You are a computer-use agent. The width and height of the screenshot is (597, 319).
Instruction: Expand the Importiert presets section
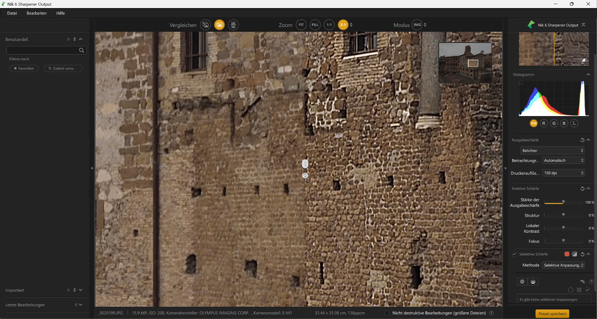click(81, 290)
